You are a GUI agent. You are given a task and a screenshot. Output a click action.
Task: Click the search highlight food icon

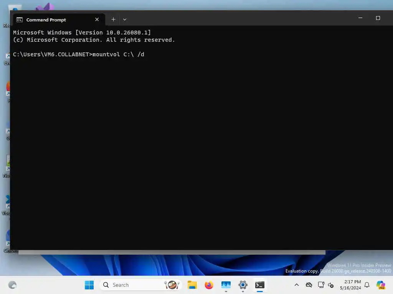pyautogui.click(x=172, y=285)
